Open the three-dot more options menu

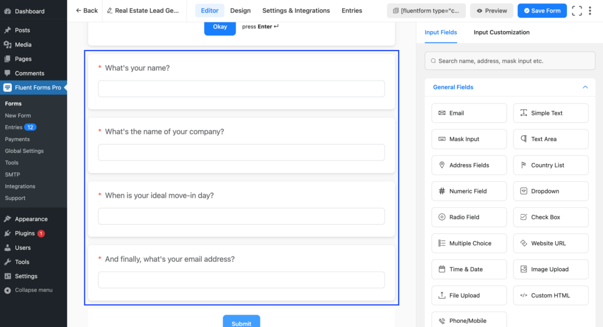tap(590, 11)
